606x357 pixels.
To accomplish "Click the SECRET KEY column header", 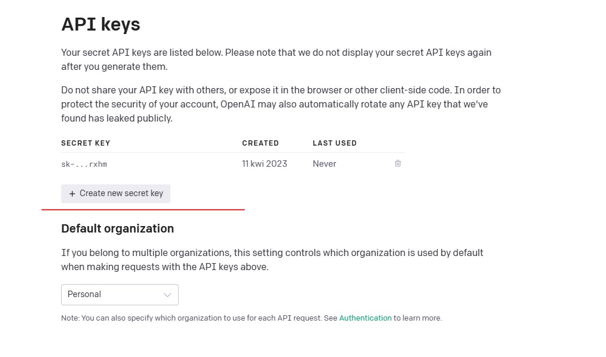I will coord(86,143).
